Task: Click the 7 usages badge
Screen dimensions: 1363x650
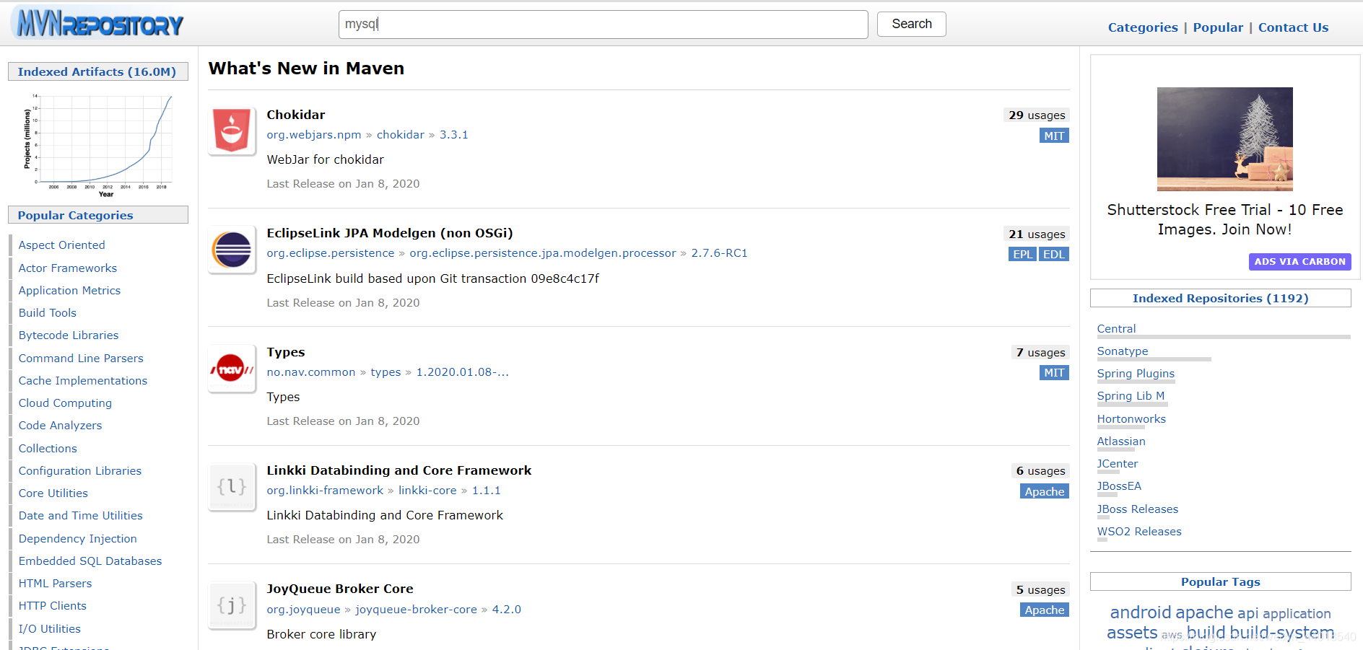Action: pyautogui.click(x=1040, y=352)
